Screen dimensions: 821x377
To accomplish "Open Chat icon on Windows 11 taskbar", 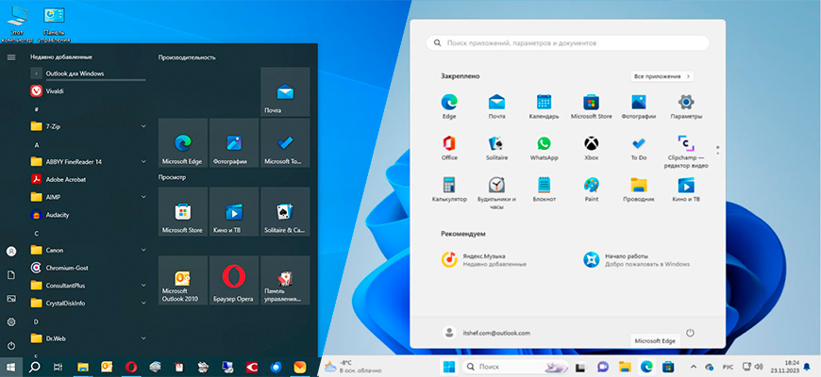I will 603,367.
